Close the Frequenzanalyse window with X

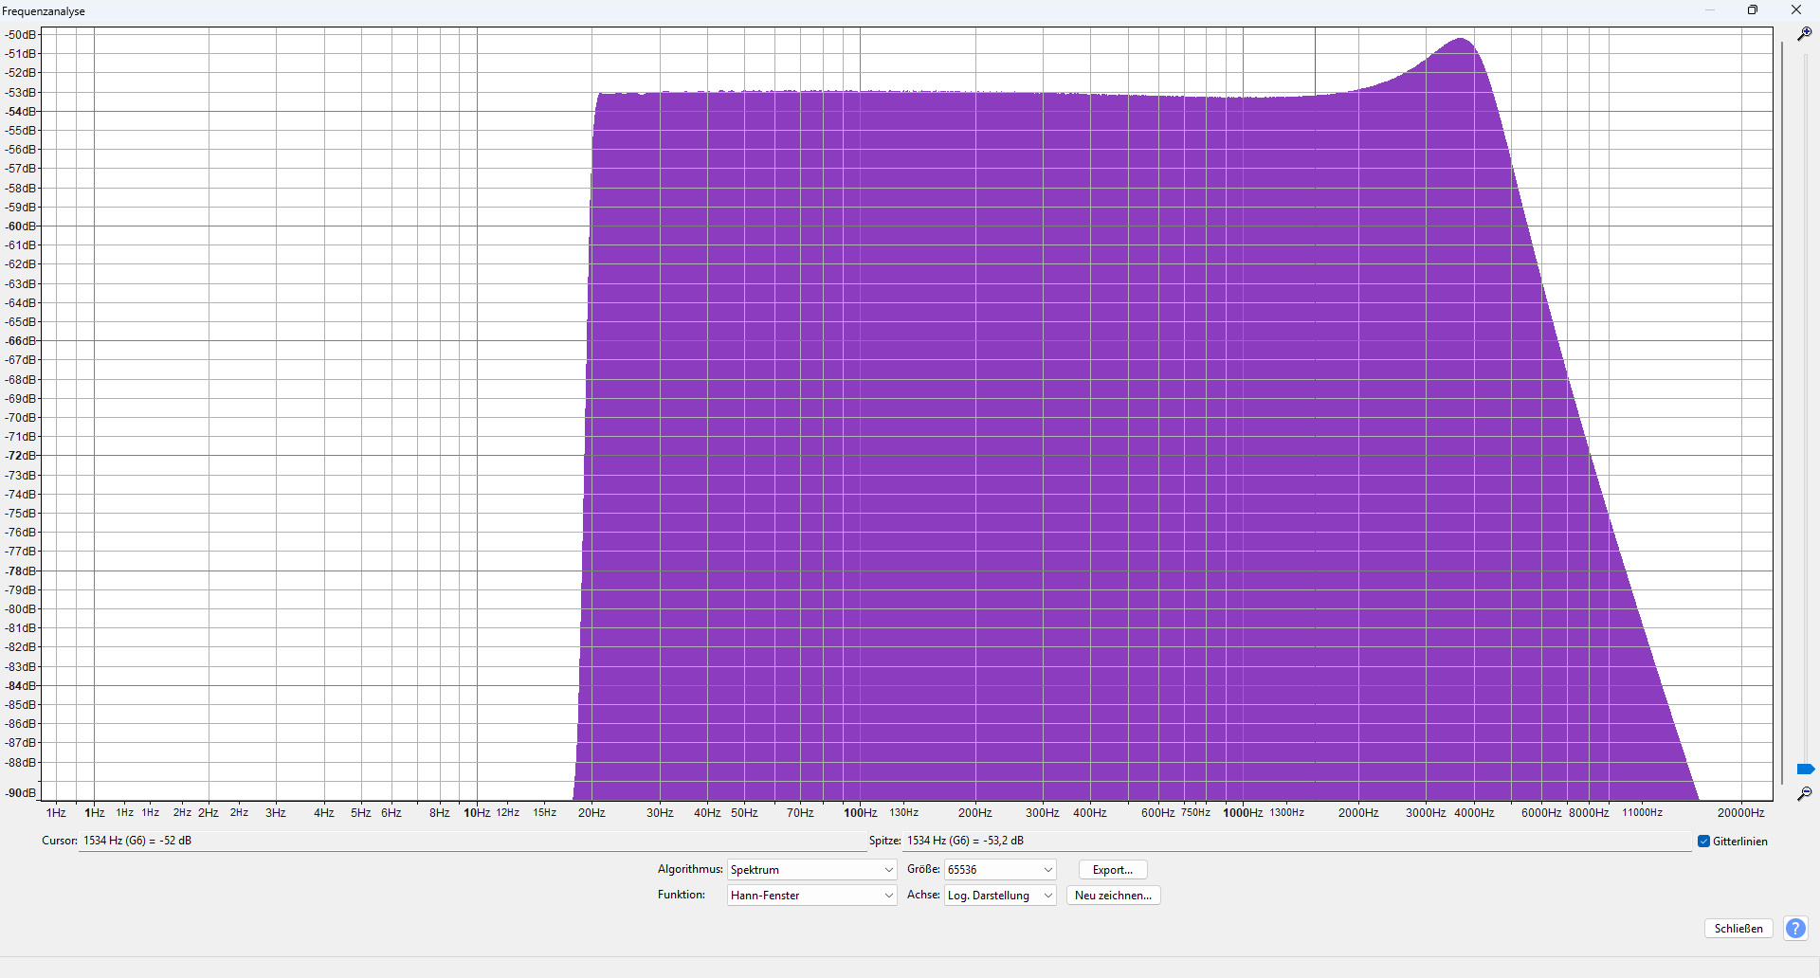tap(1795, 10)
